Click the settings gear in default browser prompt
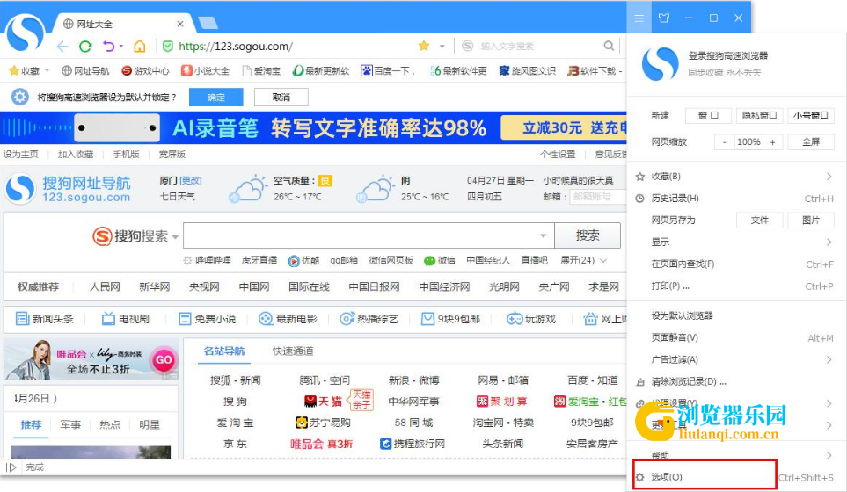Screen dimensions: 847x492 20,98
